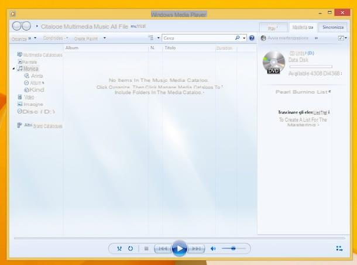Open the Organize menu
This screenshot has height=265, width=357.
coord(23,39)
